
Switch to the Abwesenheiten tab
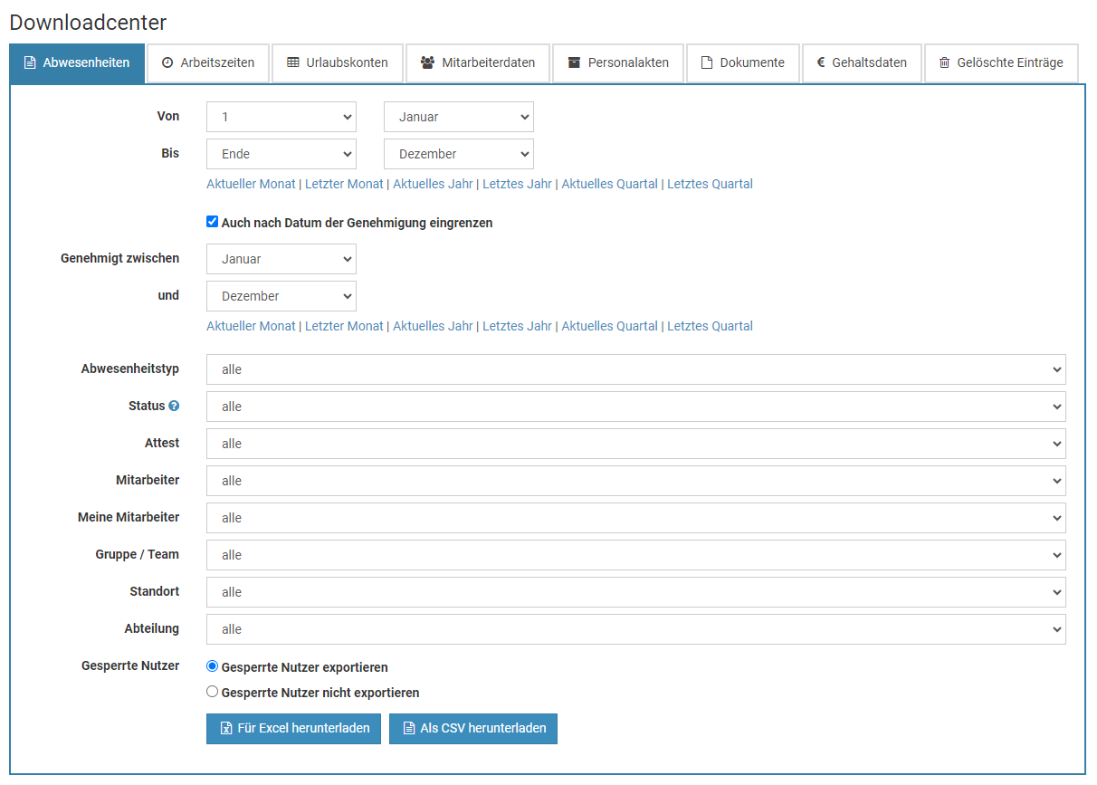(x=77, y=63)
